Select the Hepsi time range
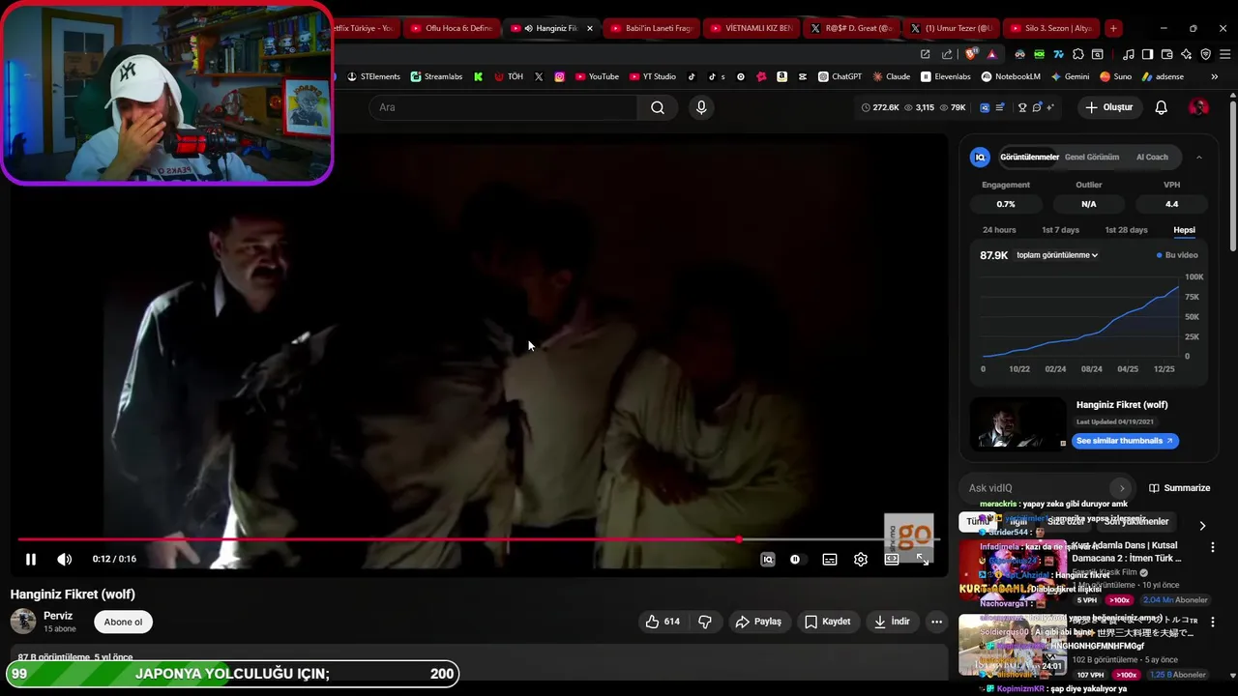 tap(1184, 230)
